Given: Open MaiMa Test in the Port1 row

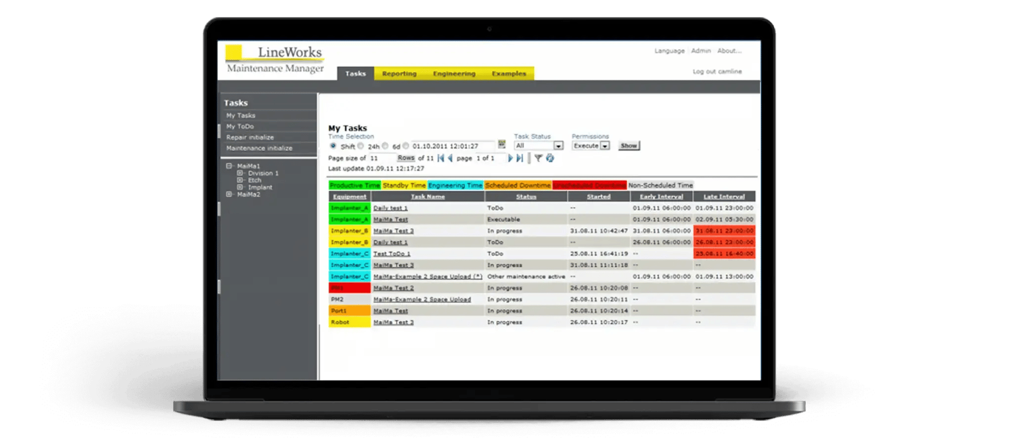Looking at the screenshot, I should pyautogui.click(x=391, y=311).
